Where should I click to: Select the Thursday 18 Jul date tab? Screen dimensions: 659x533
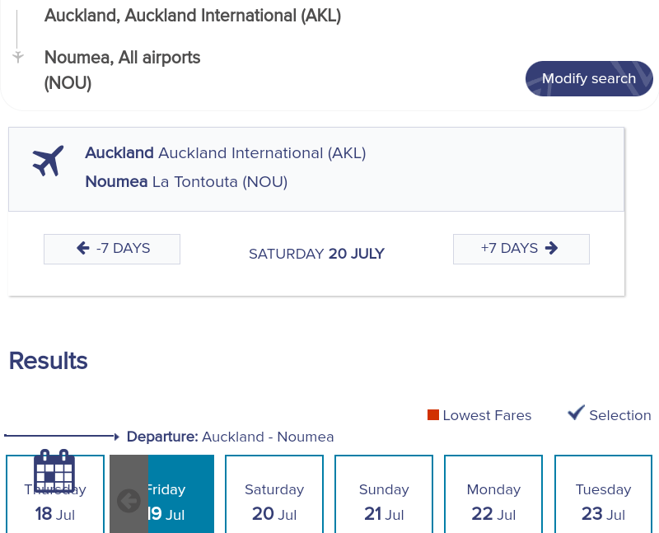pyautogui.click(x=55, y=494)
